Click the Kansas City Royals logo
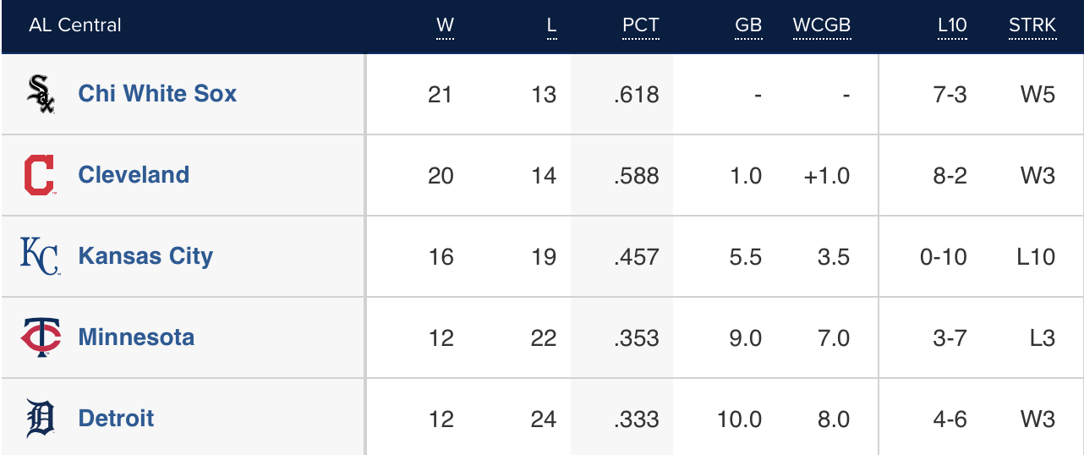Image resolution: width=1084 pixels, height=455 pixels. [41, 256]
